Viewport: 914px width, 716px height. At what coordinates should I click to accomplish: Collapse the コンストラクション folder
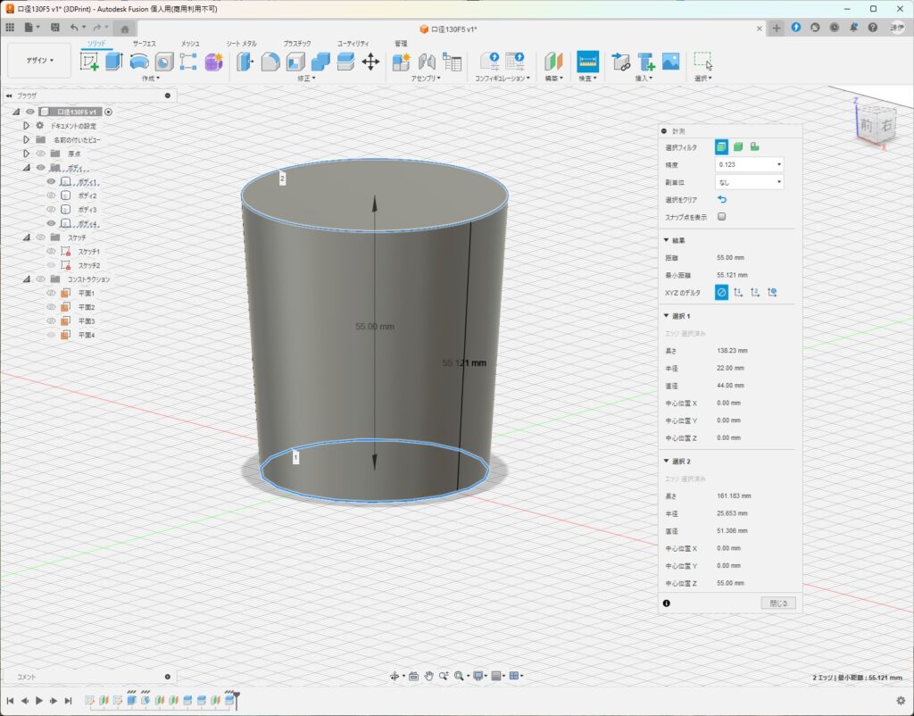click(26, 279)
